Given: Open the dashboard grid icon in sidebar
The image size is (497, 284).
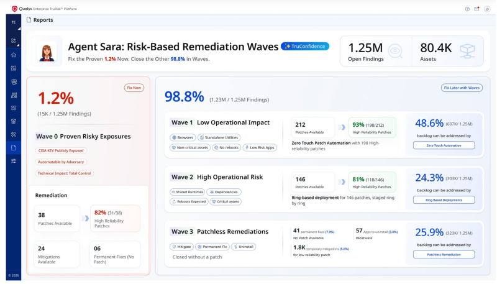Looking at the screenshot, I should click(14, 68).
